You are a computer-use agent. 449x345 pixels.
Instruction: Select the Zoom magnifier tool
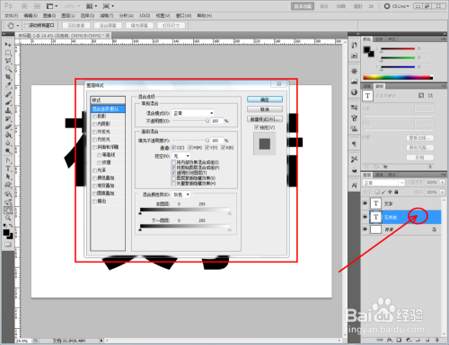click(x=8, y=219)
